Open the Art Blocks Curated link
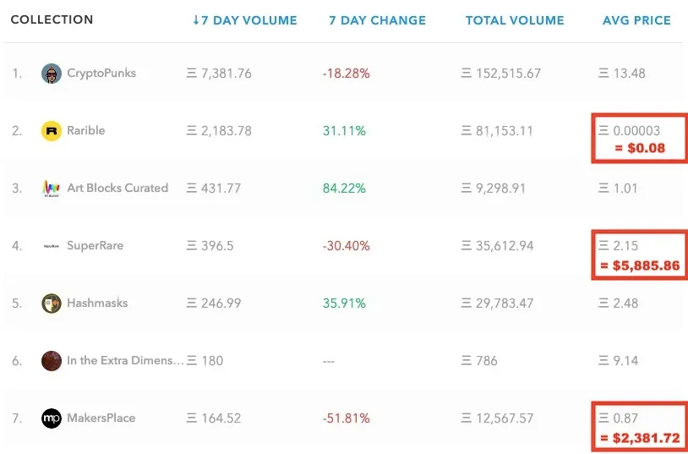This screenshot has height=454, width=688. pyautogui.click(x=117, y=188)
